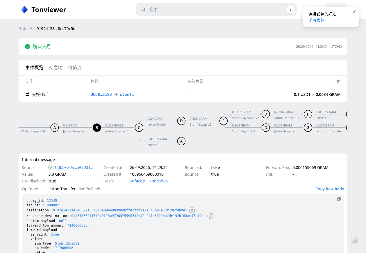Select node F in the transaction graph
366x253 pixels.
[308, 114]
